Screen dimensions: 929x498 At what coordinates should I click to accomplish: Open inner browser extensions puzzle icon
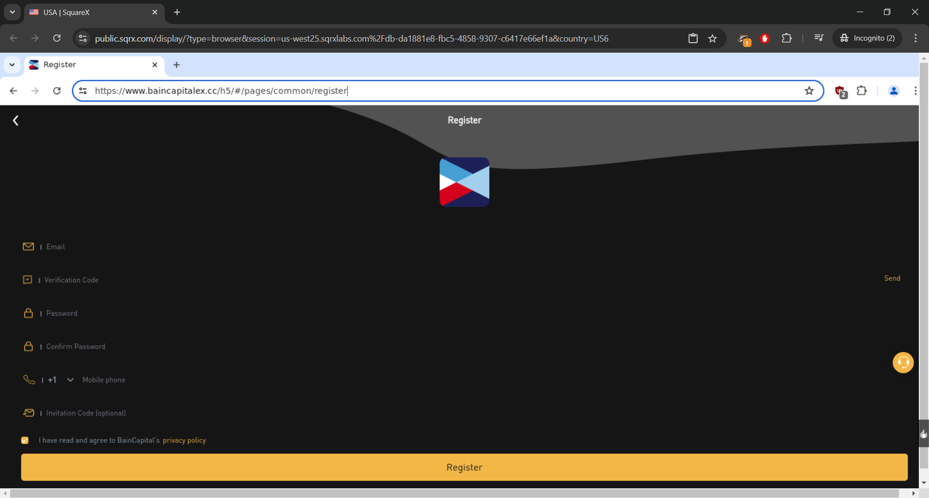862,91
